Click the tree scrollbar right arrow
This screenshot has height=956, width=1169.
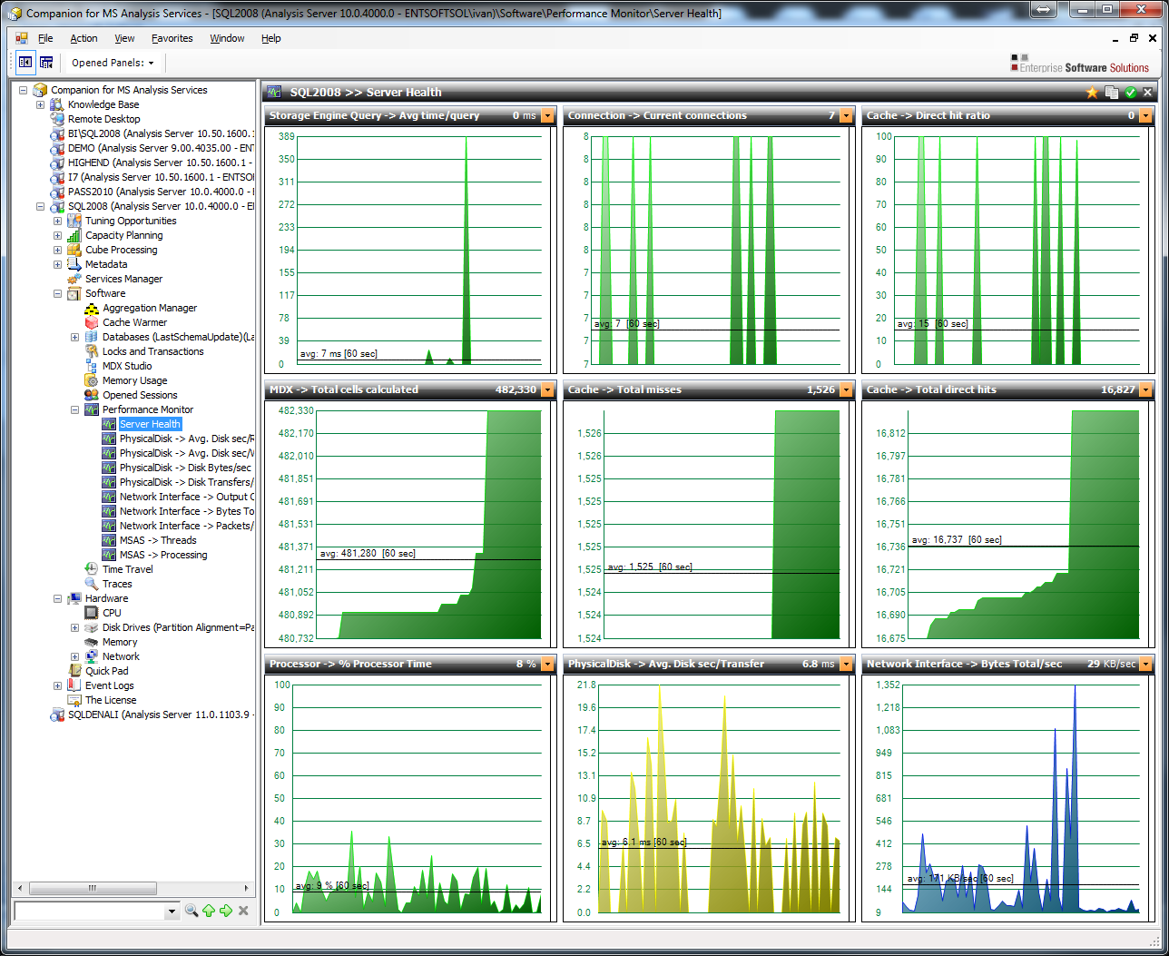(249, 887)
